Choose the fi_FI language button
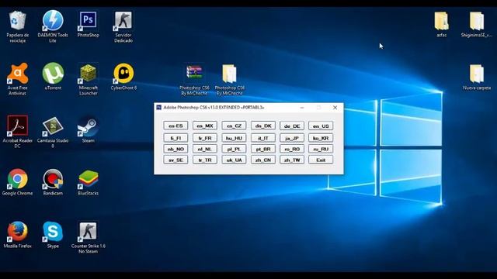497x279 pixels. pos(176,138)
